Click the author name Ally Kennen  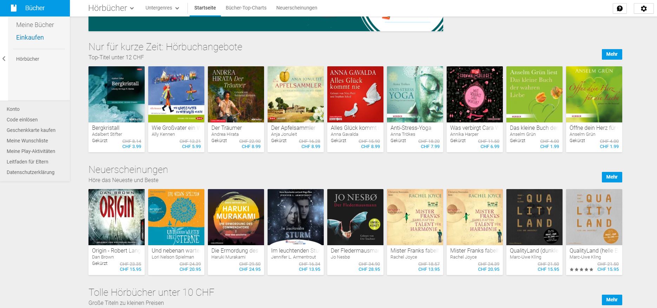coord(163,134)
